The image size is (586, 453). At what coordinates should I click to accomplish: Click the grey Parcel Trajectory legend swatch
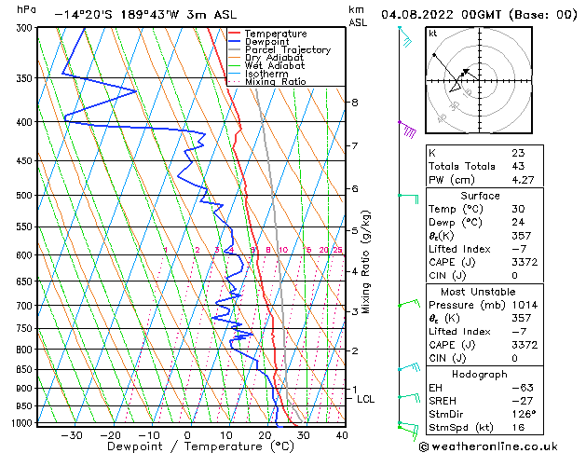[x=235, y=49]
